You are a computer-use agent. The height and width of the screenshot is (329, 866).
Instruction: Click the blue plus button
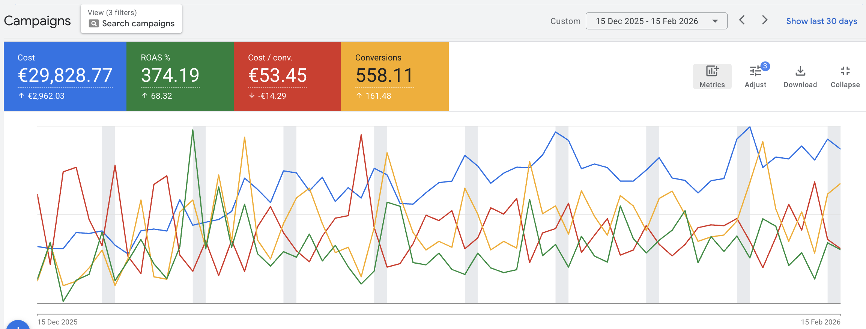tap(18, 326)
